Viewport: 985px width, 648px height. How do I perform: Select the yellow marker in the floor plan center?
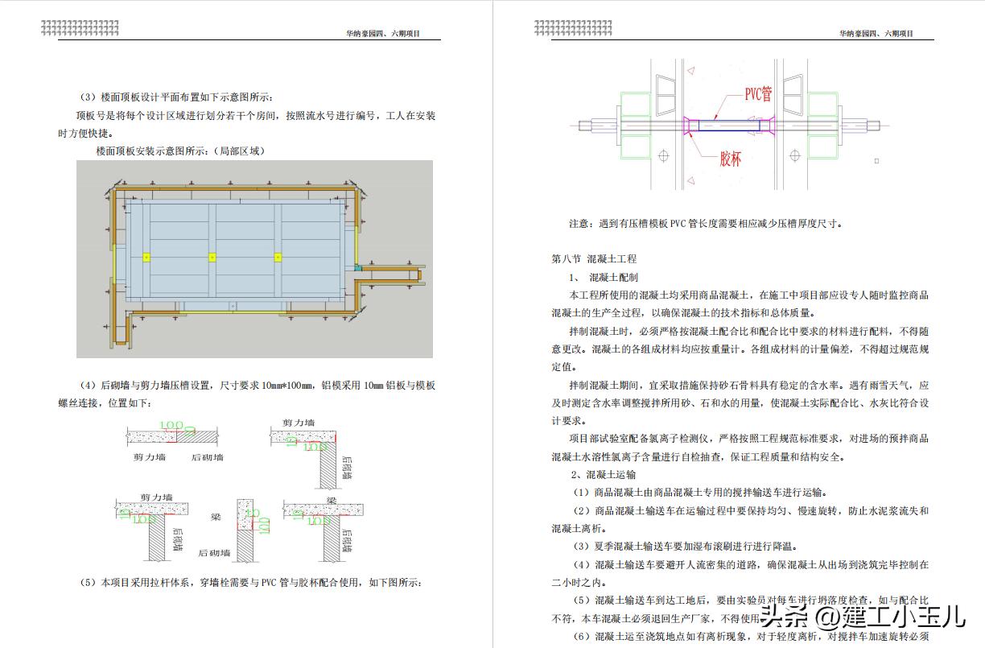212,258
